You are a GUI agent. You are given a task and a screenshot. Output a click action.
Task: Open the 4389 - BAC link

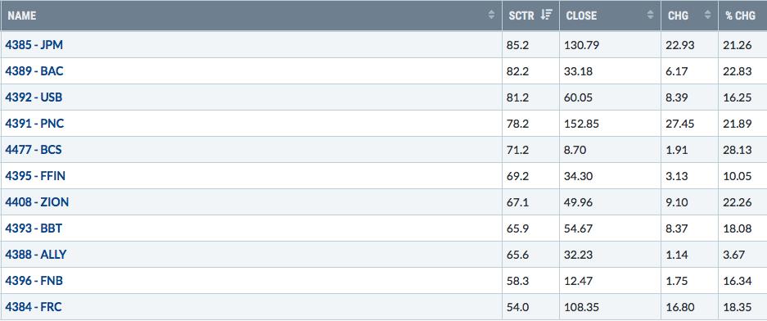(x=34, y=71)
